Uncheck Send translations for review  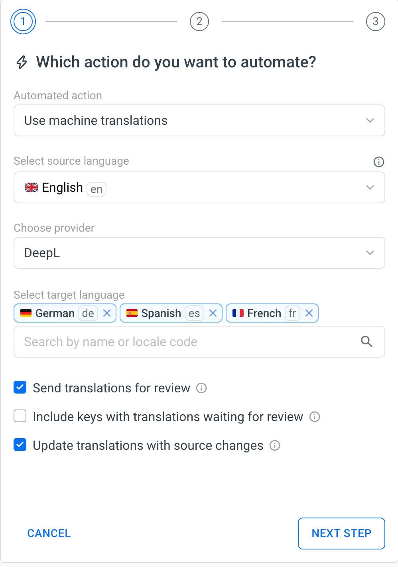click(x=20, y=388)
